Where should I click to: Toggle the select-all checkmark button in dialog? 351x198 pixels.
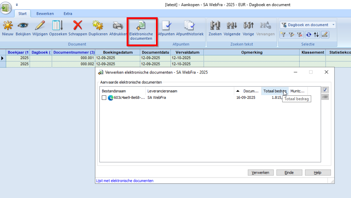[x=325, y=90]
